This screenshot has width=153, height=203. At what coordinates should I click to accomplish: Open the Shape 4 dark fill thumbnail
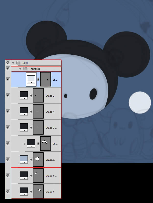(x=24, y=111)
